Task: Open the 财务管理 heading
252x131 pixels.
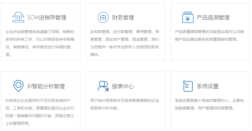Action: pyautogui.click(x=123, y=18)
